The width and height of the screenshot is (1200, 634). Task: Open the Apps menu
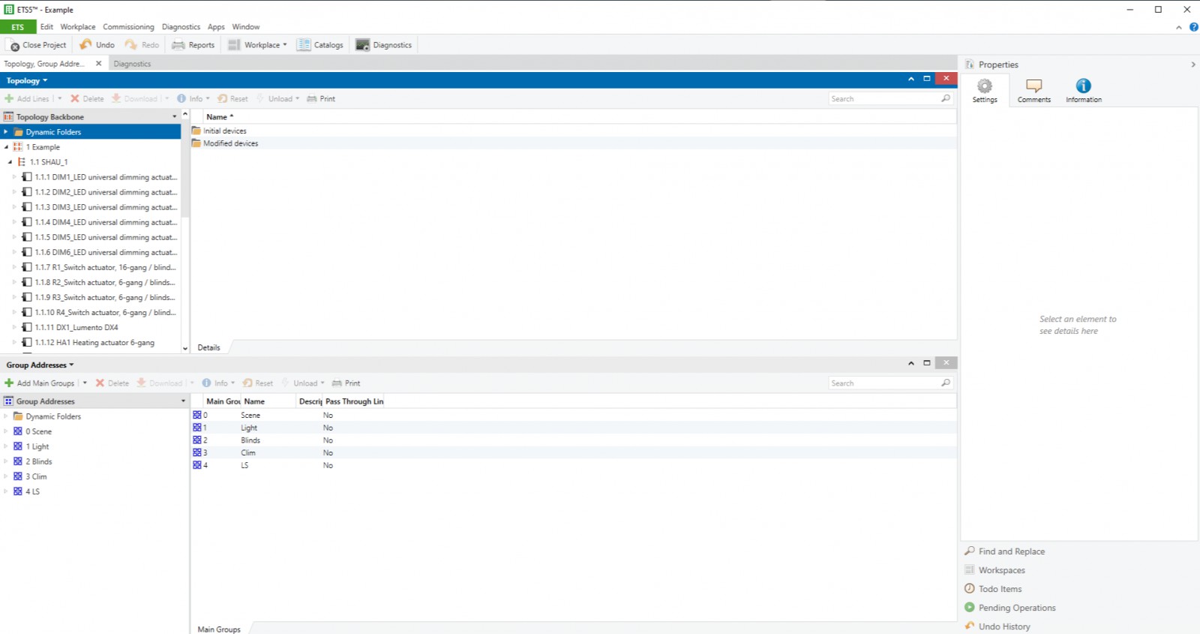(216, 27)
